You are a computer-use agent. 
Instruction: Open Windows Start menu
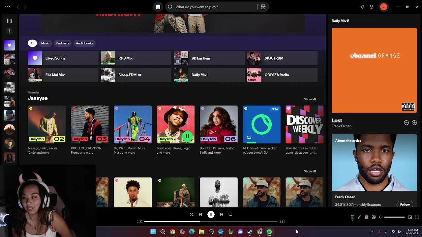point(153,232)
